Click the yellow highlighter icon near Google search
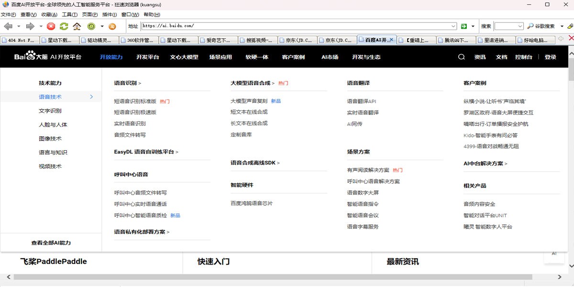This screenshot has width=574, height=287. click(570, 26)
